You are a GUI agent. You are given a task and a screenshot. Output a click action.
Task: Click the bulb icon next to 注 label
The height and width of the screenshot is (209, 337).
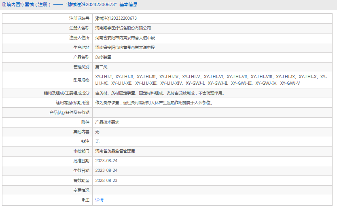coord(83,200)
